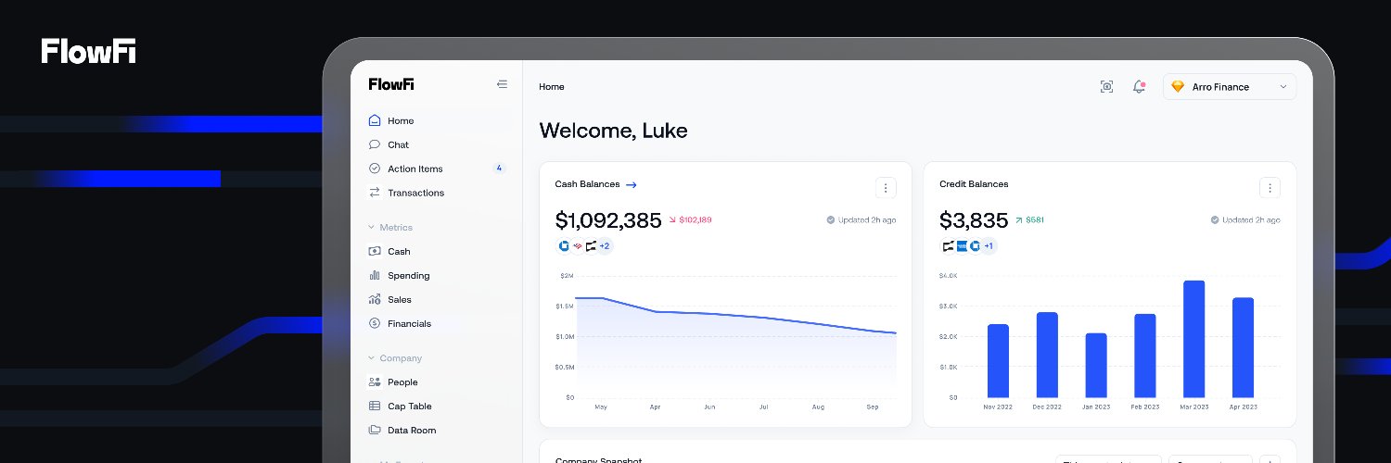Click the FlowFi logo in the sidebar
The width and height of the screenshot is (1391, 463).
tap(391, 84)
